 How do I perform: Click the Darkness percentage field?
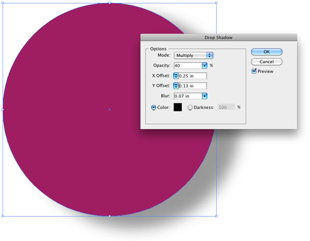click(226, 107)
